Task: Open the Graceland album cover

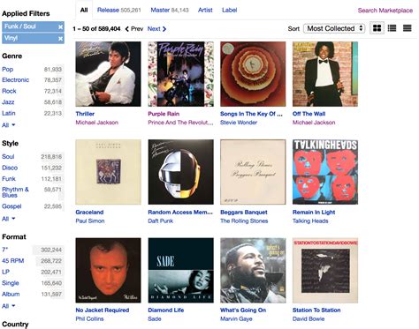Action: point(108,172)
